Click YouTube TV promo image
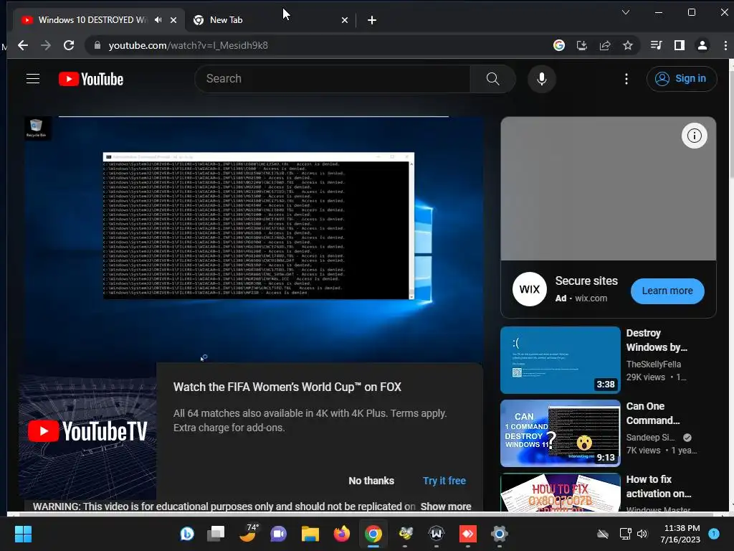Image resolution: width=734 pixels, height=551 pixels. tap(87, 431)
